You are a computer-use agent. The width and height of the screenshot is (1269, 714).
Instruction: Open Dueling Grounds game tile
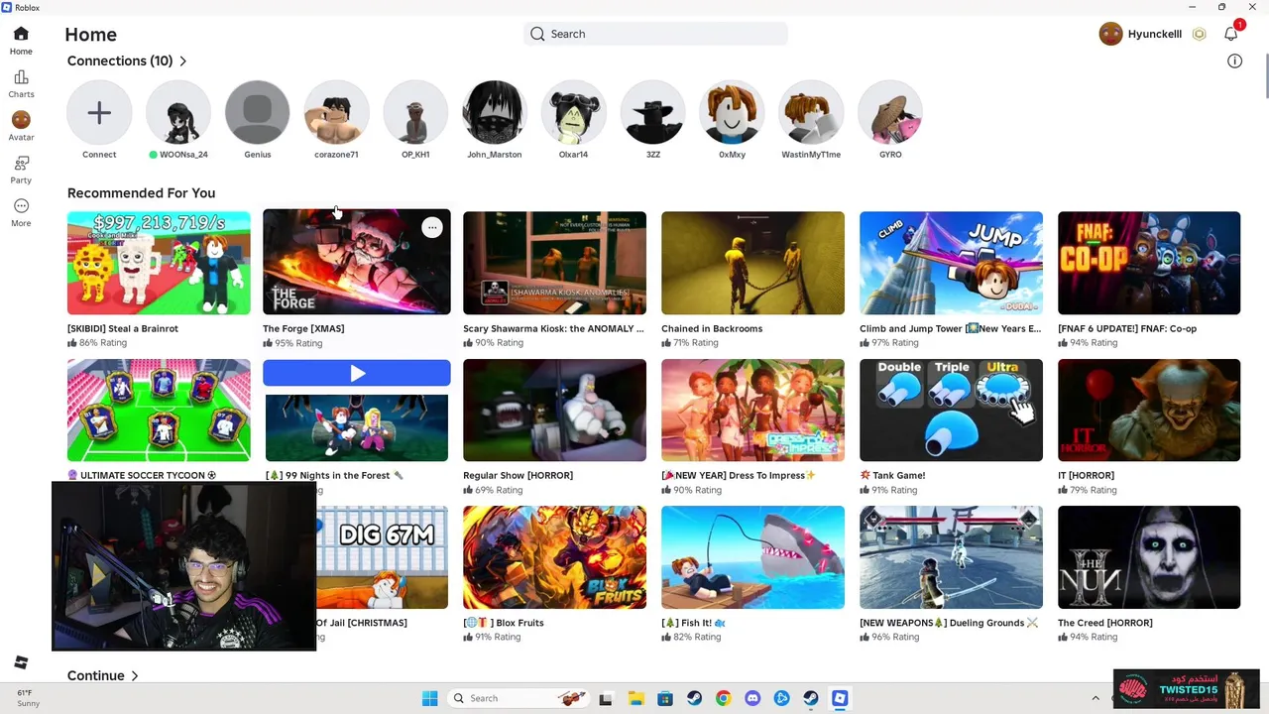(951, 557)
